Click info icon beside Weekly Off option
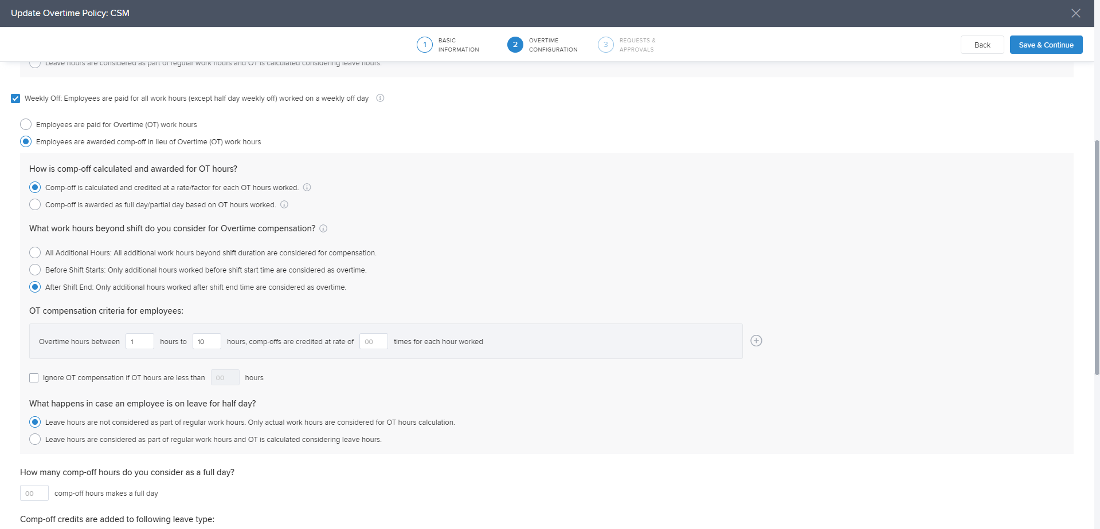Screen dimensions: 1100x529 (x=380, y=98)
